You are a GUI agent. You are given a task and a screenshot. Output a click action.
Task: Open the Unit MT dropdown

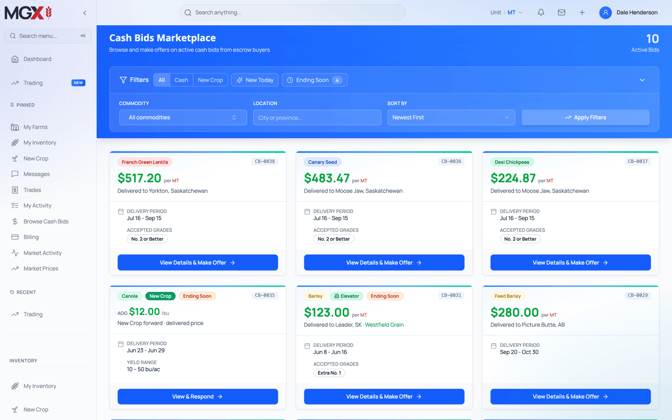pyautogui.click(x=507, y=13)
